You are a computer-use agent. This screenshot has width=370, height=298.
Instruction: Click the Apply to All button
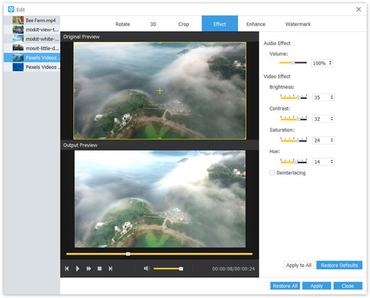298,265
